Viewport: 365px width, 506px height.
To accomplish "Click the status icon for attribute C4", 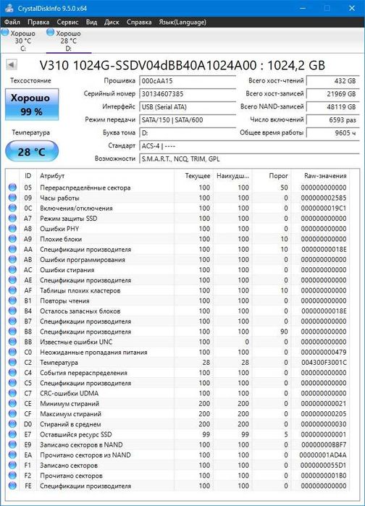I will (12, 372).
